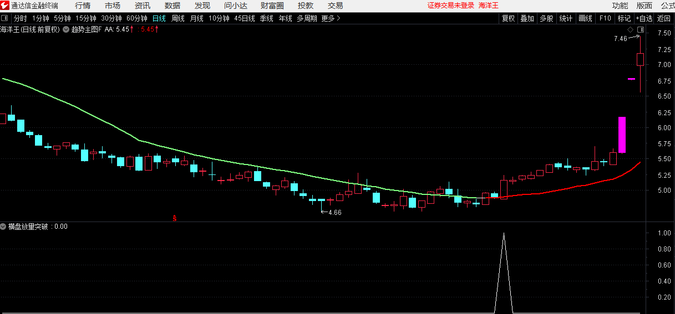675x314 pixels.
Task: Open the 多周期 multi-period view
Action: pos(307,18)
